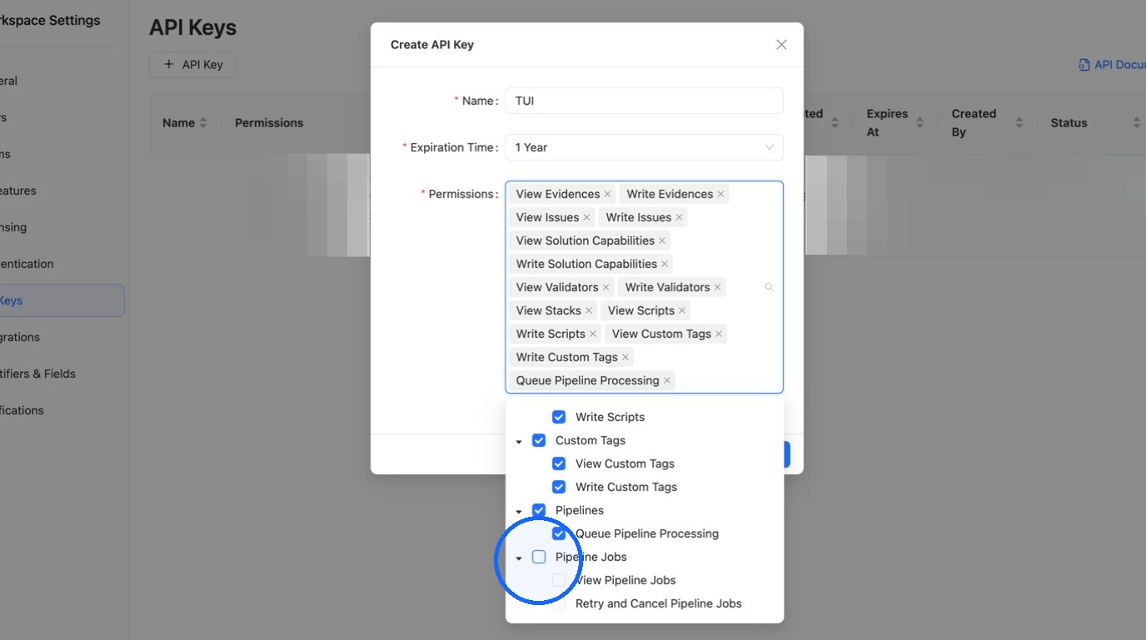
Task: Uncheck the Custom Tags group checkbox
Action: 539,440
